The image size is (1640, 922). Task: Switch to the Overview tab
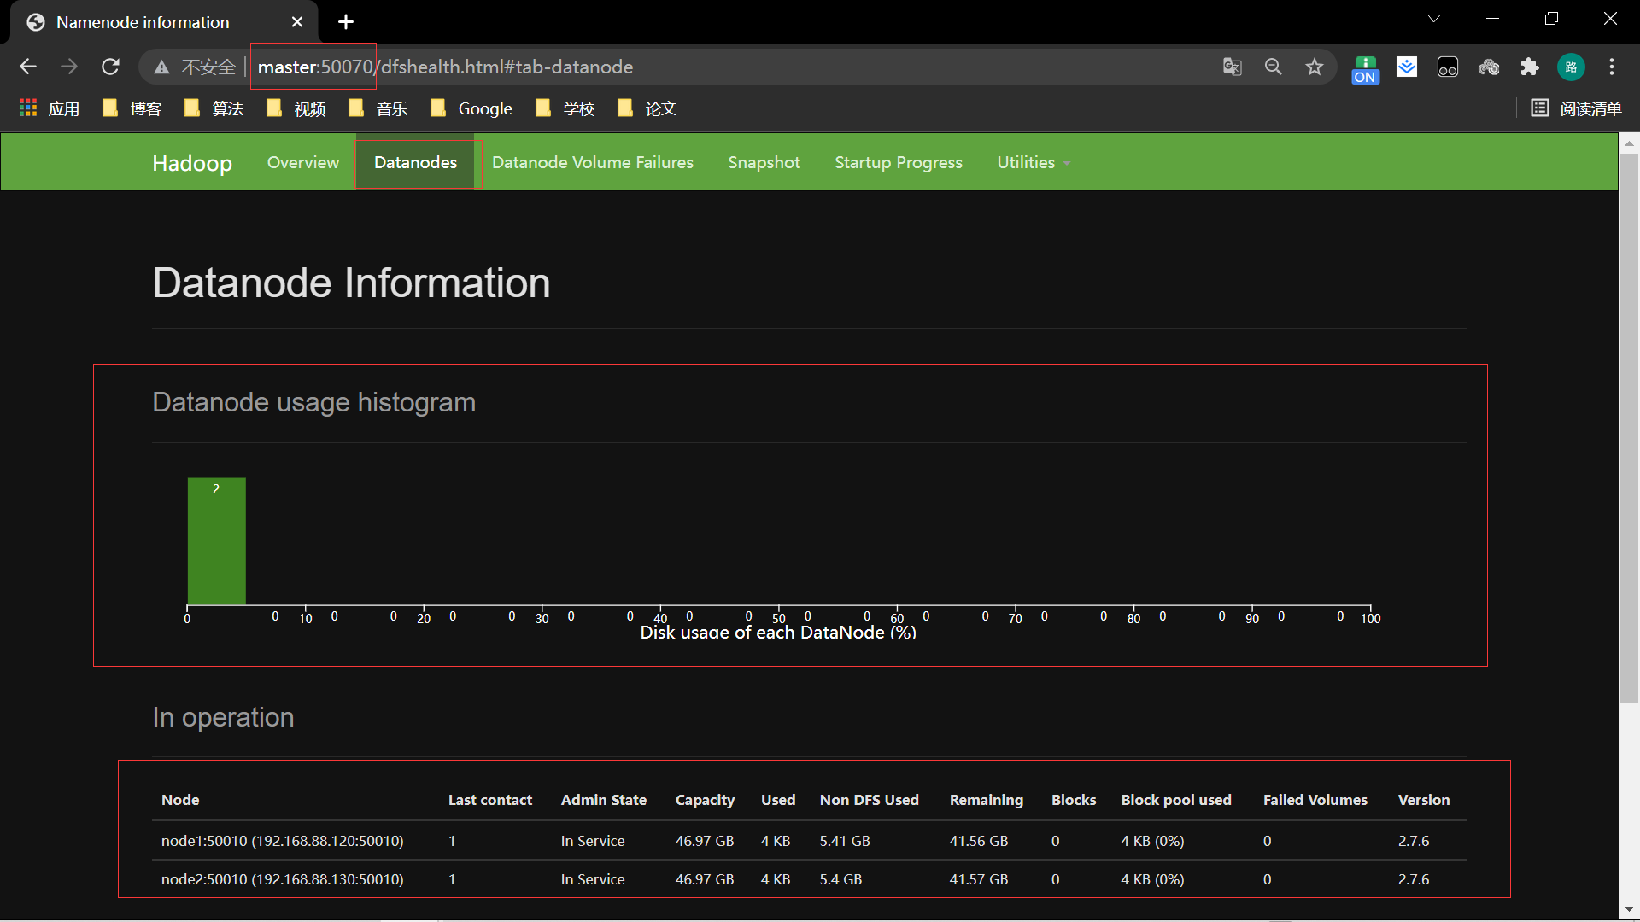coord(302,162)
